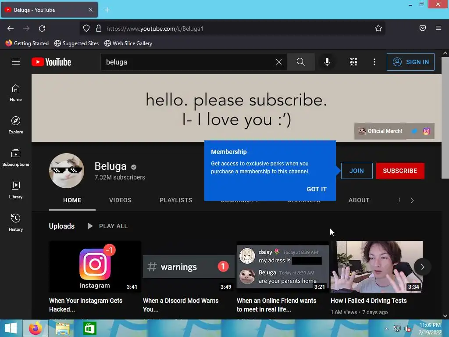Switch to the ABOUT tab
Screen dimensions: 449x337
click(359, 200)
